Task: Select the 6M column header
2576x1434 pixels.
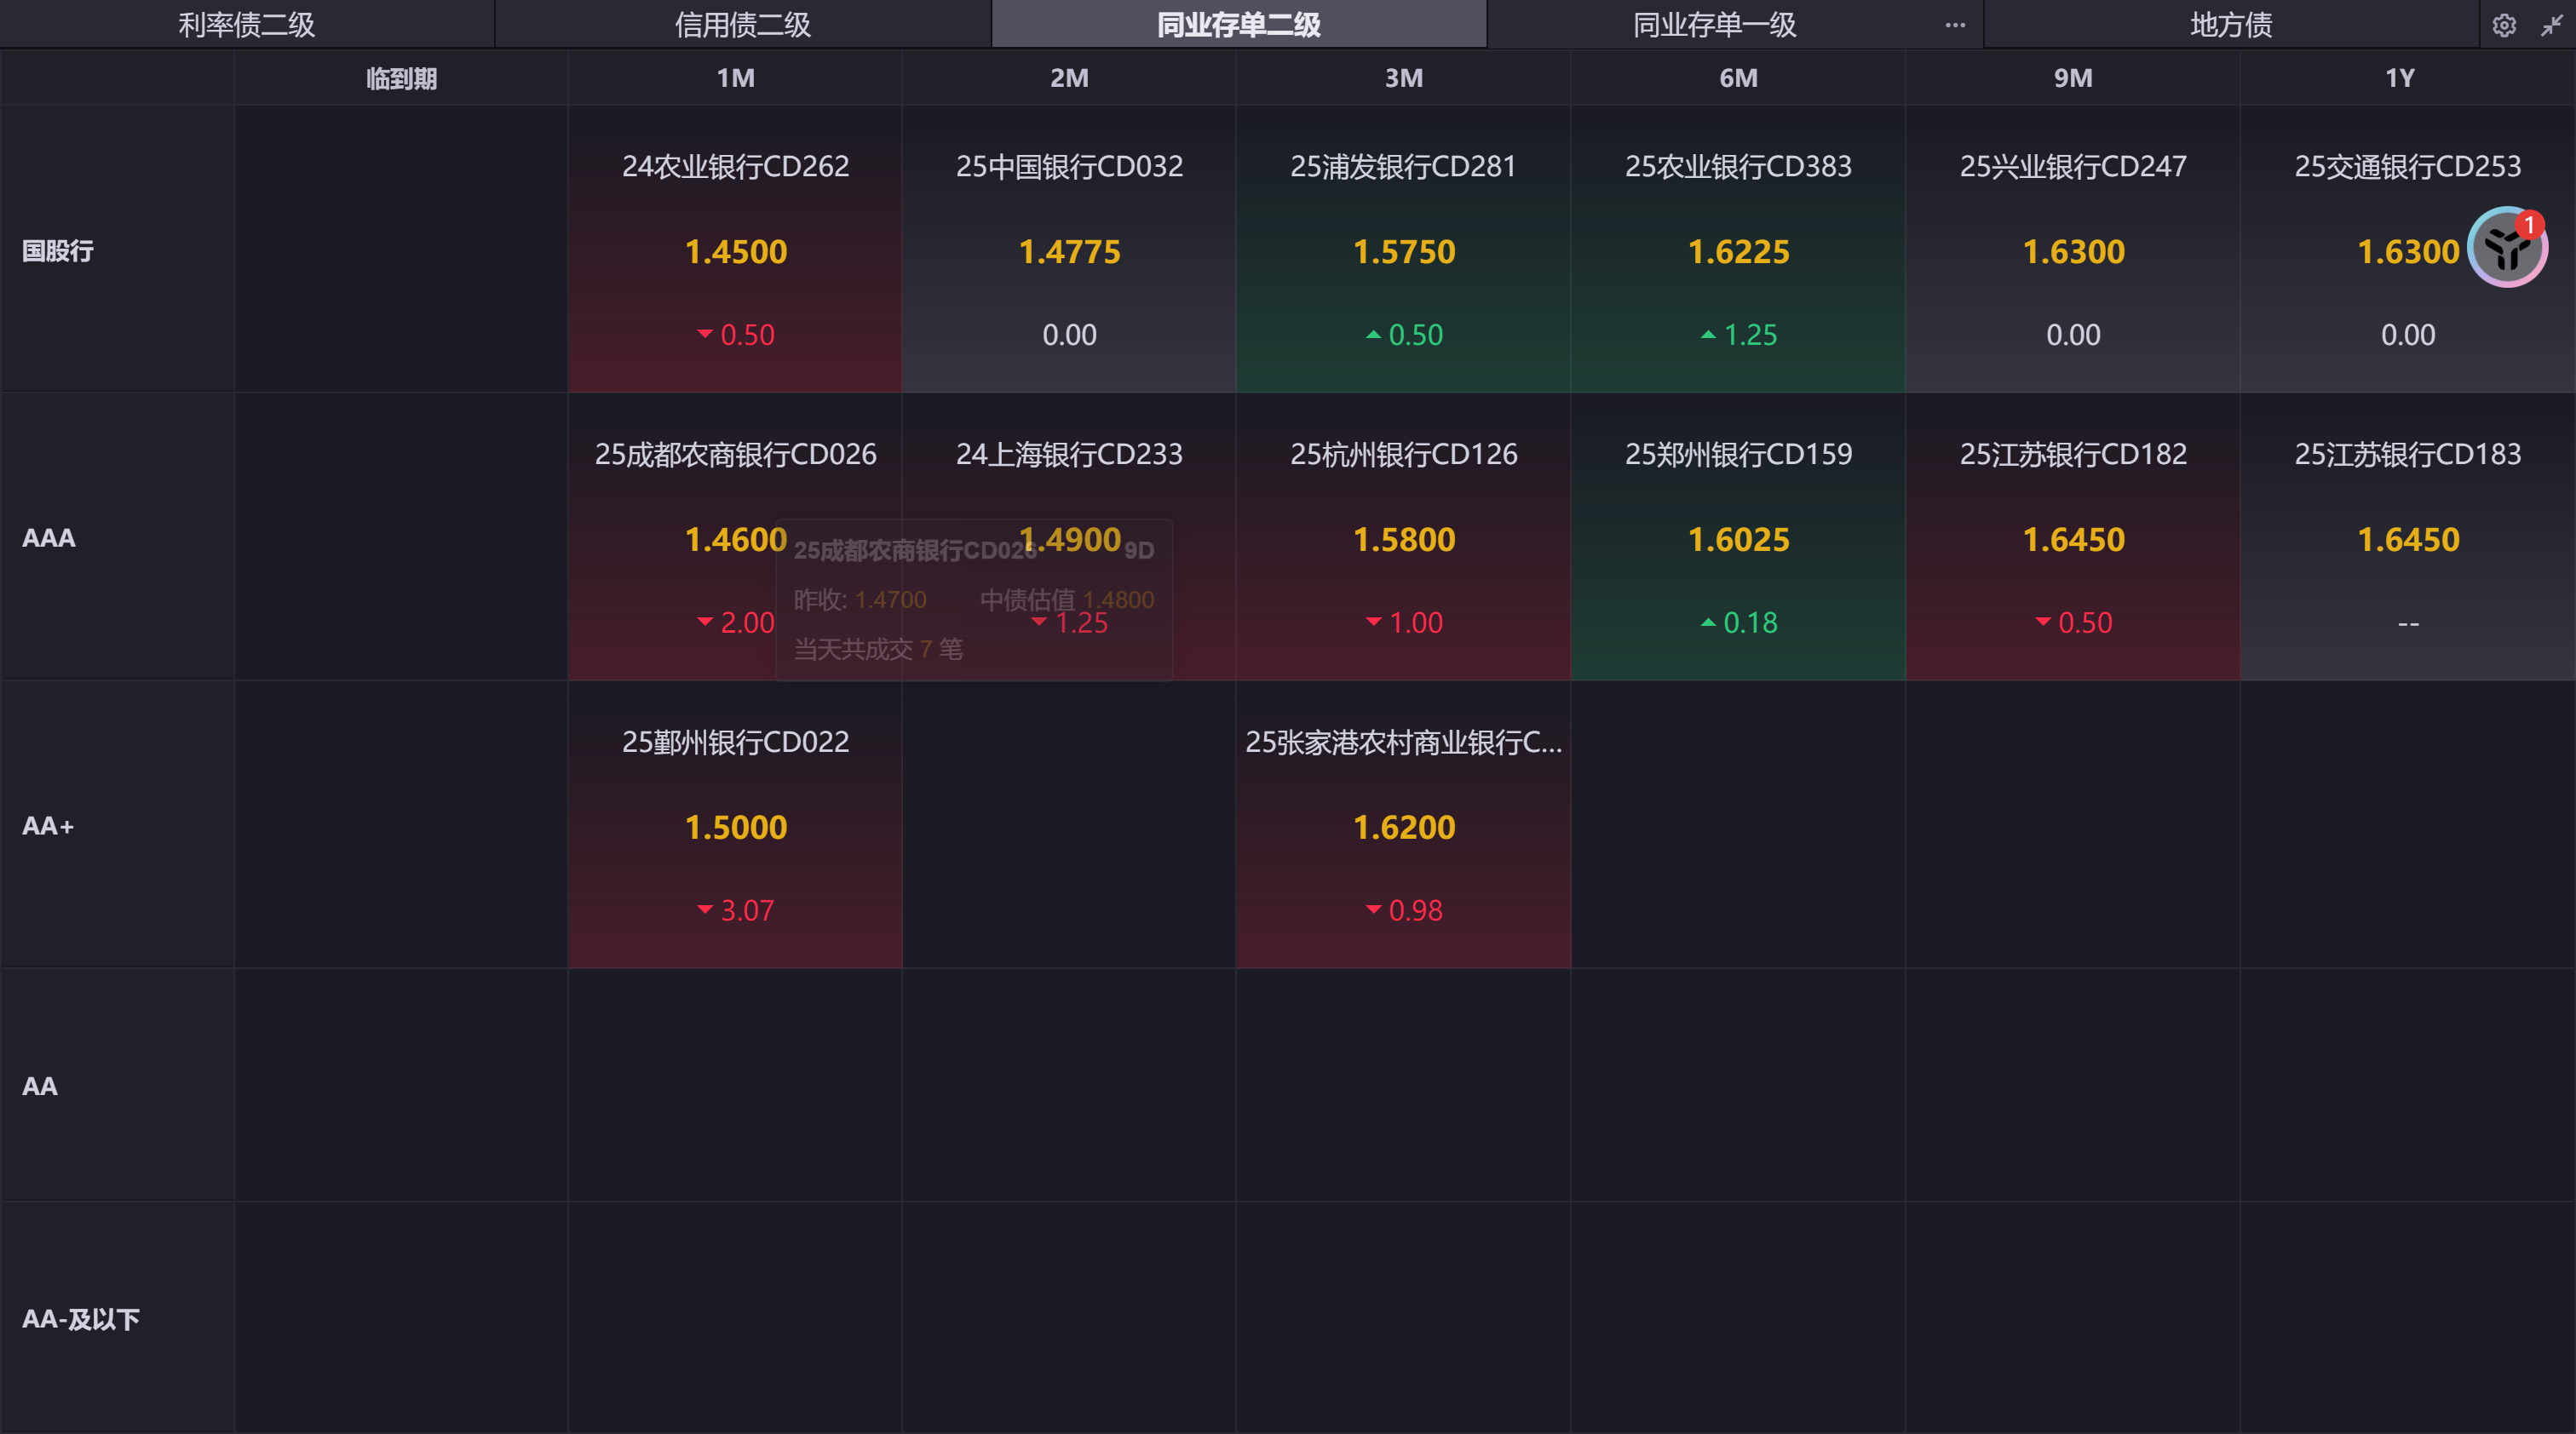Action: (1738, 78)
